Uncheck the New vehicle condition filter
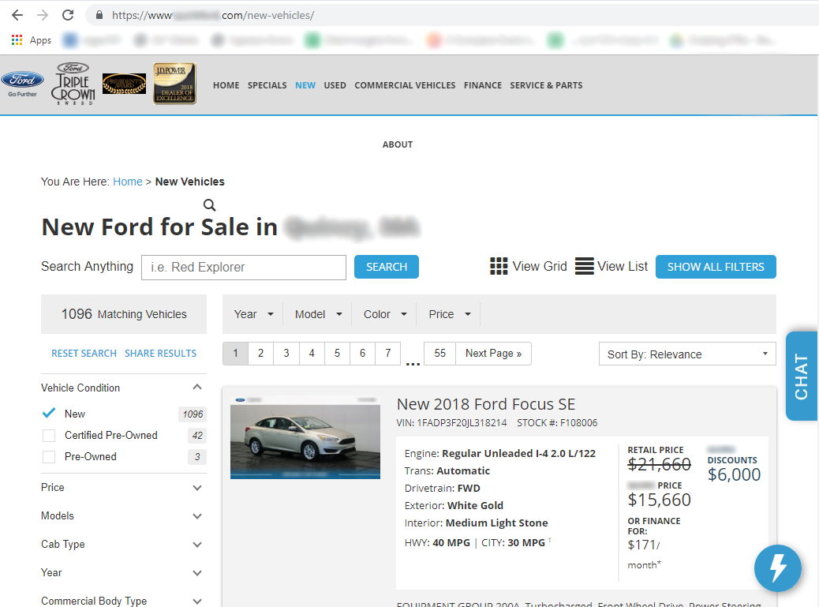 coord(49,414)
